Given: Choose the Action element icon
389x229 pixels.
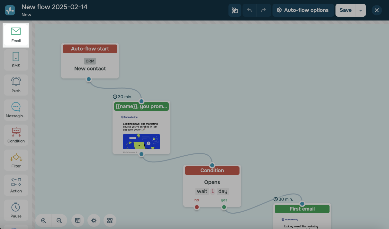Looking at the screenshot, I should click(16, 185).
